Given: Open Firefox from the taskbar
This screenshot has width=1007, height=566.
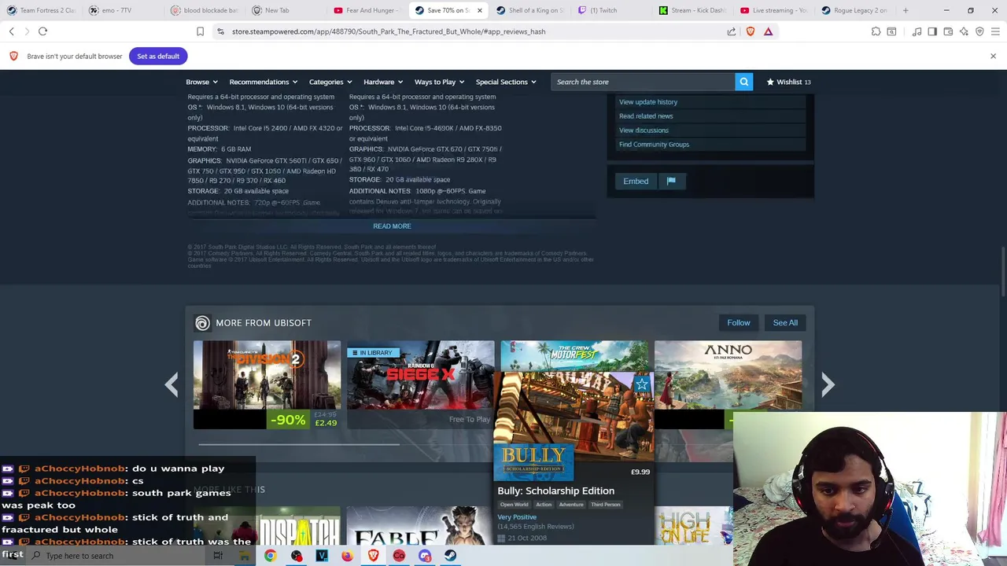Looking at the screenshot, I should (347, 556).
